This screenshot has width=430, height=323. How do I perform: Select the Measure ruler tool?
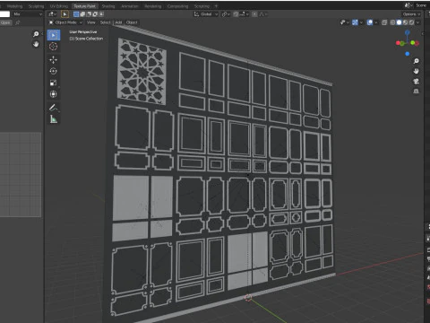tap(54, 119)
